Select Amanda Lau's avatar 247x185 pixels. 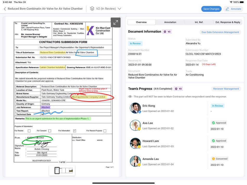click(x=135, y=161)
